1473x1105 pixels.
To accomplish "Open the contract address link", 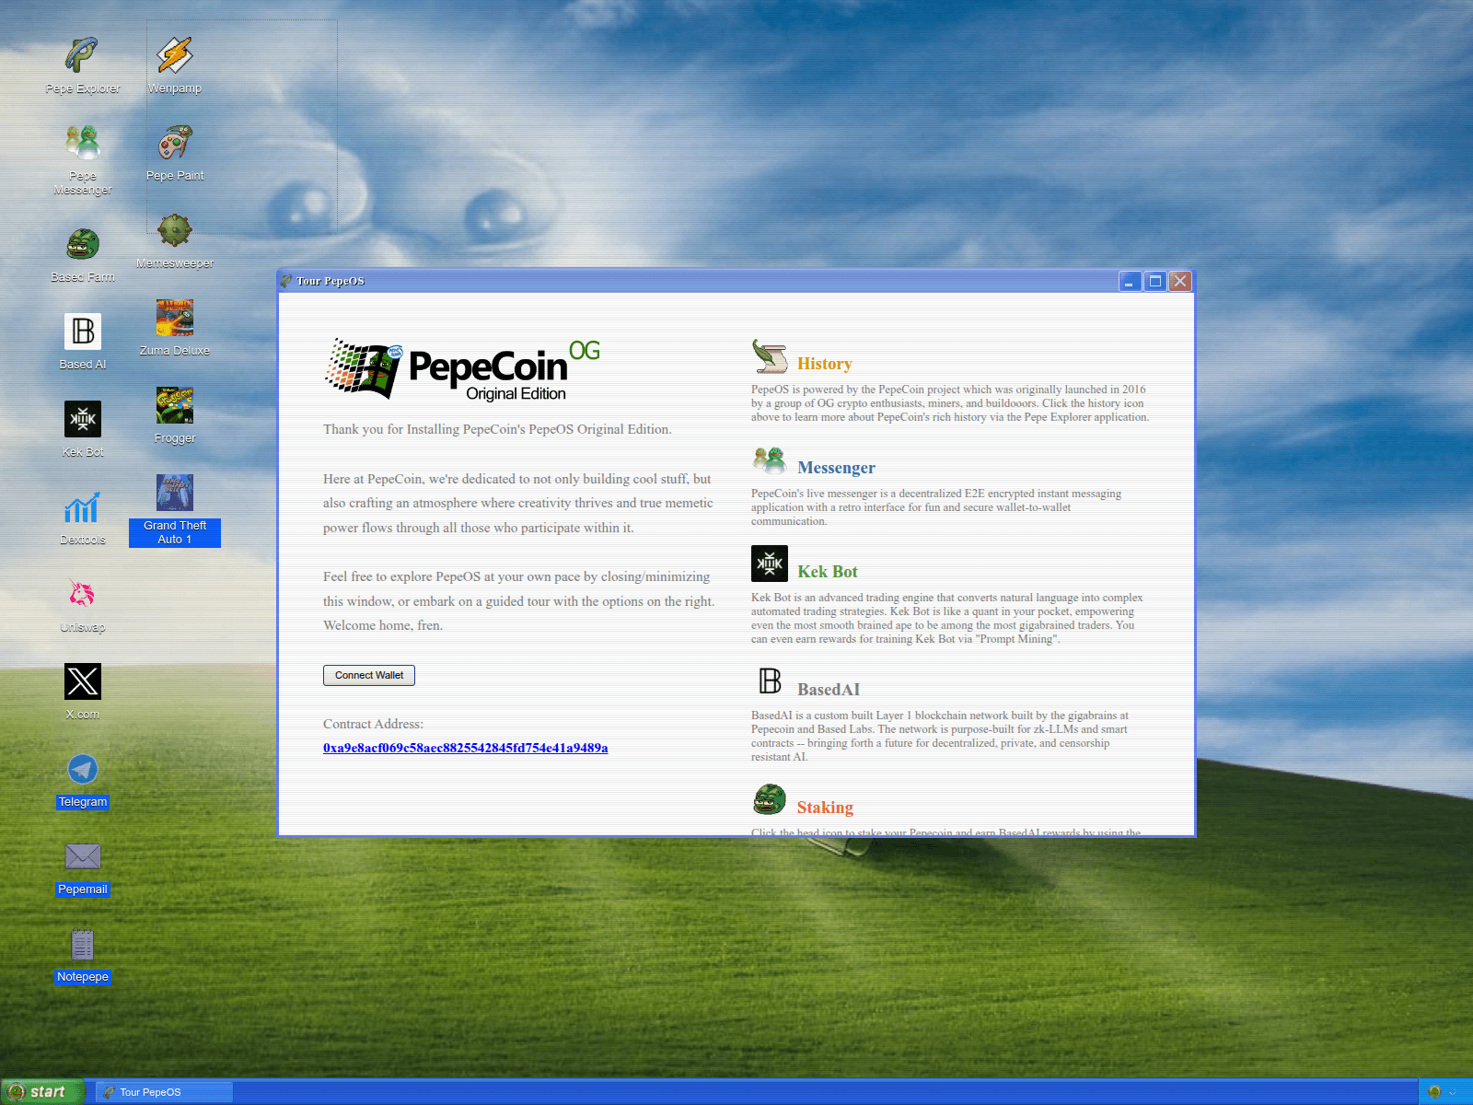I will (465, 749).
